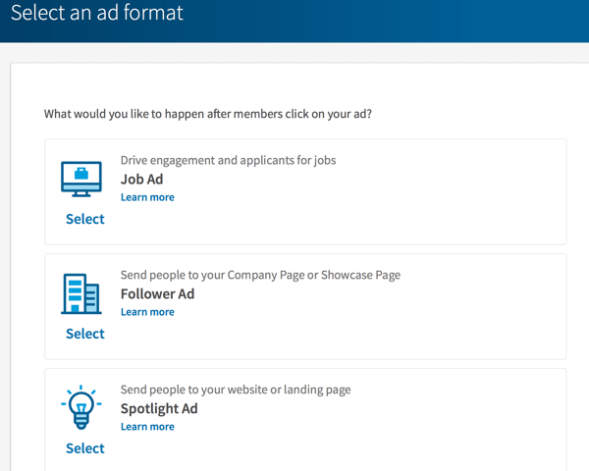589x471 pixels.
Task: Click 'Send people to your website' description
Action: (236, 390)
